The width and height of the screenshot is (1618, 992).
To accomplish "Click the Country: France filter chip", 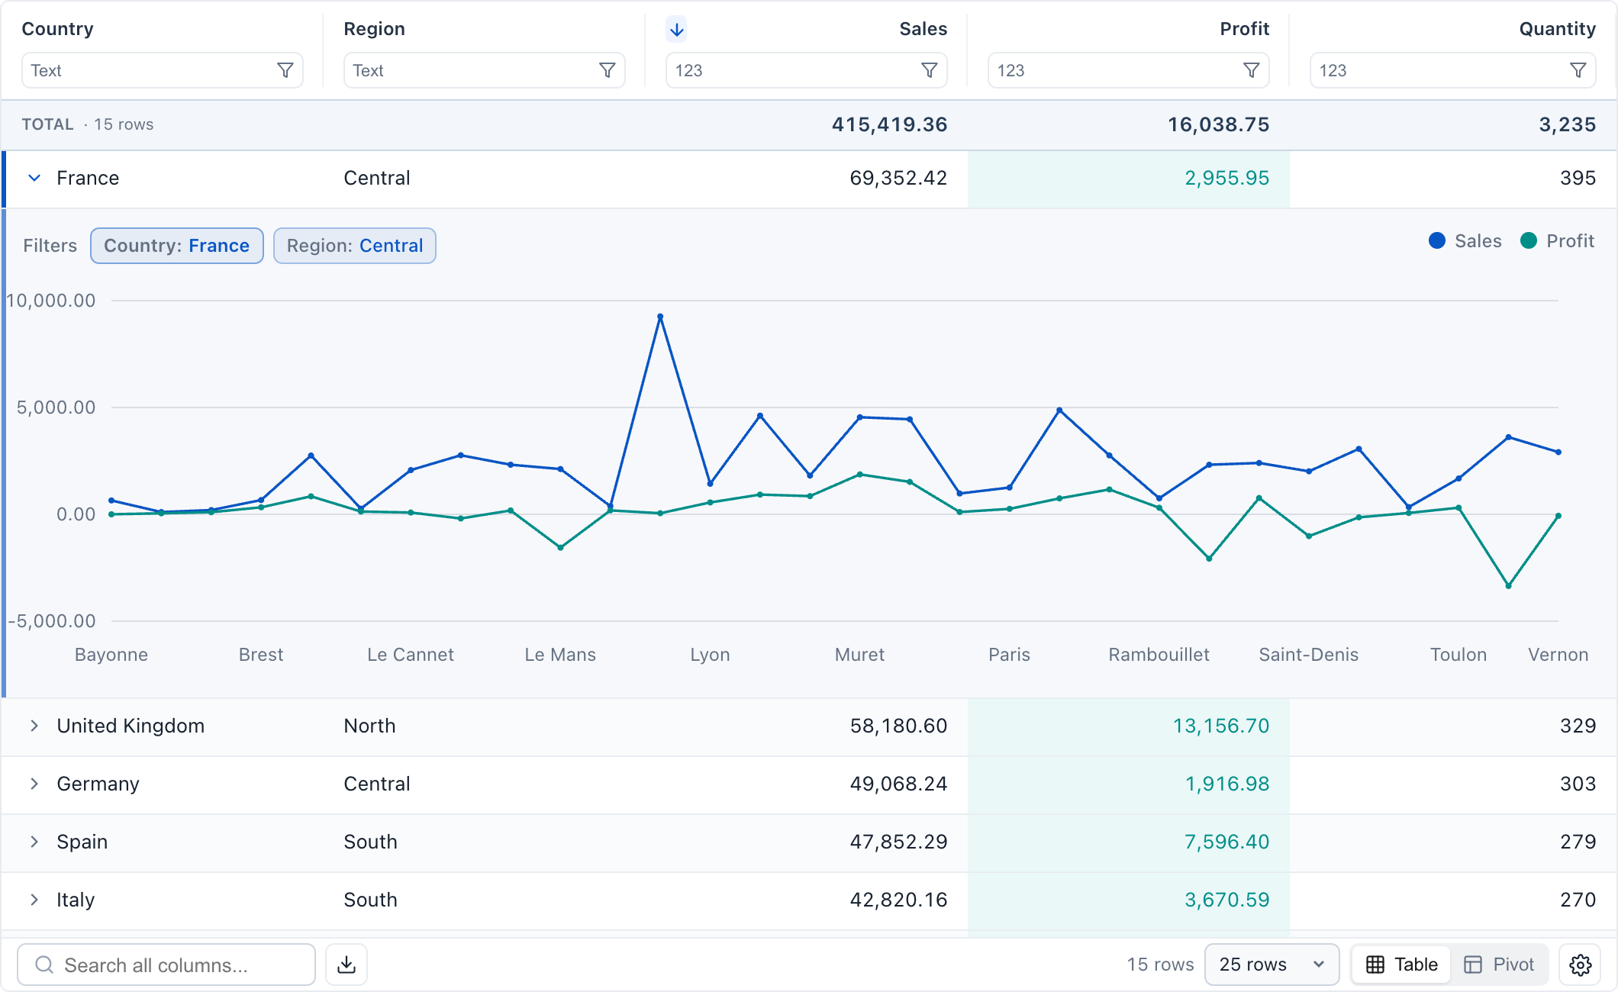I will pyautogui.click(x=177, y=246).
